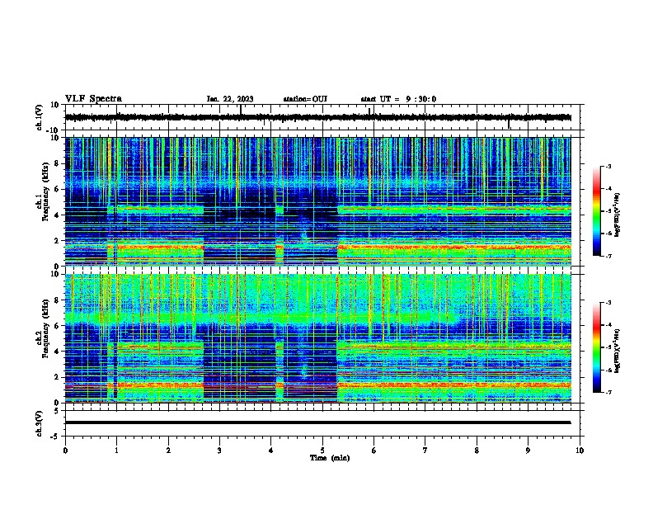This screenshot has height=505, width=653.
Task: Click time axis tick label "9"
Action: pyautogui.click(x=528, y=451)
